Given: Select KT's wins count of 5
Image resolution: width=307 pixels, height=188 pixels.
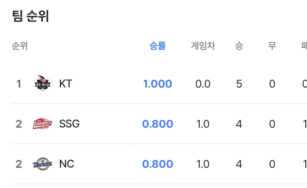Looking at the screenshot, I should point(239,84).
